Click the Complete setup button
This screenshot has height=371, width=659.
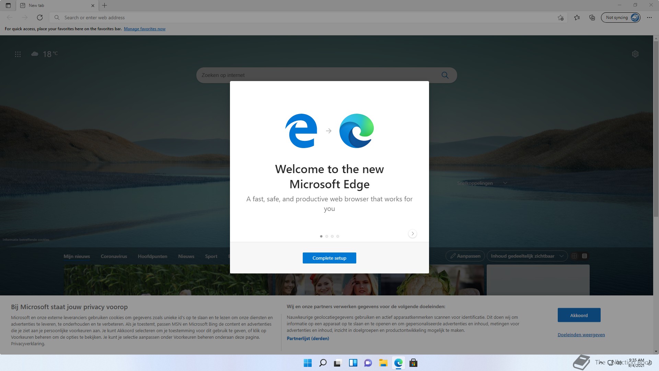(329, 258)
